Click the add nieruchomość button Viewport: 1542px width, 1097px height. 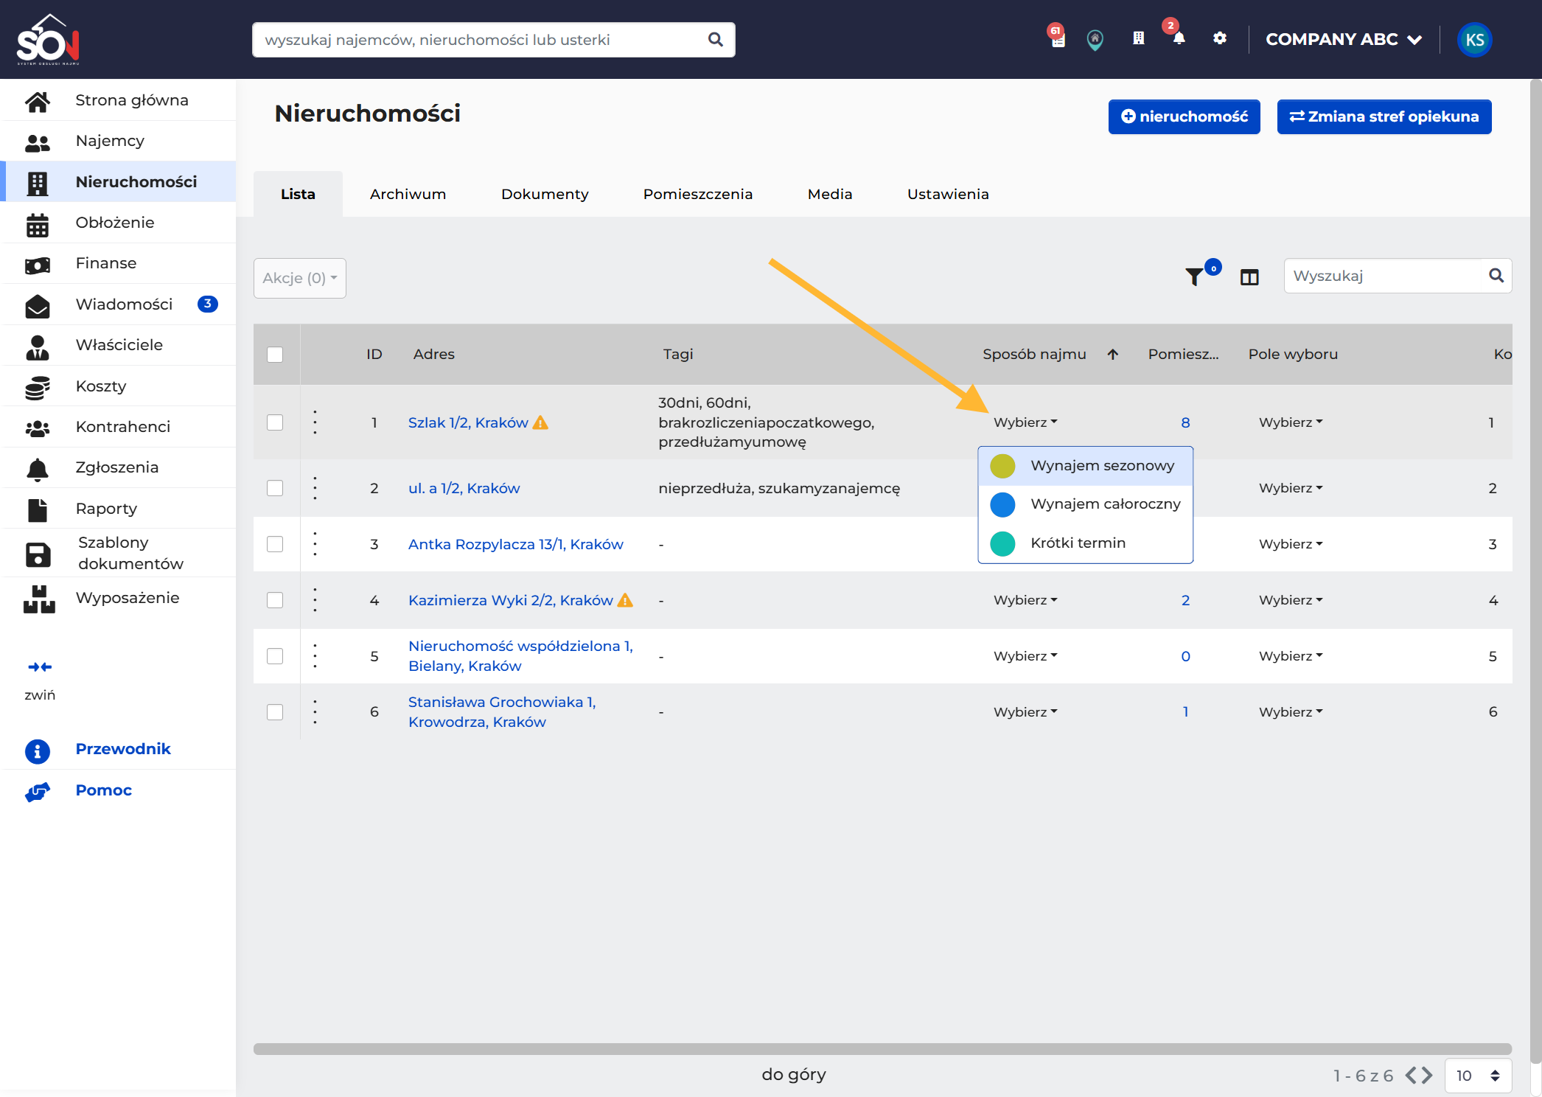point(1184,116)
